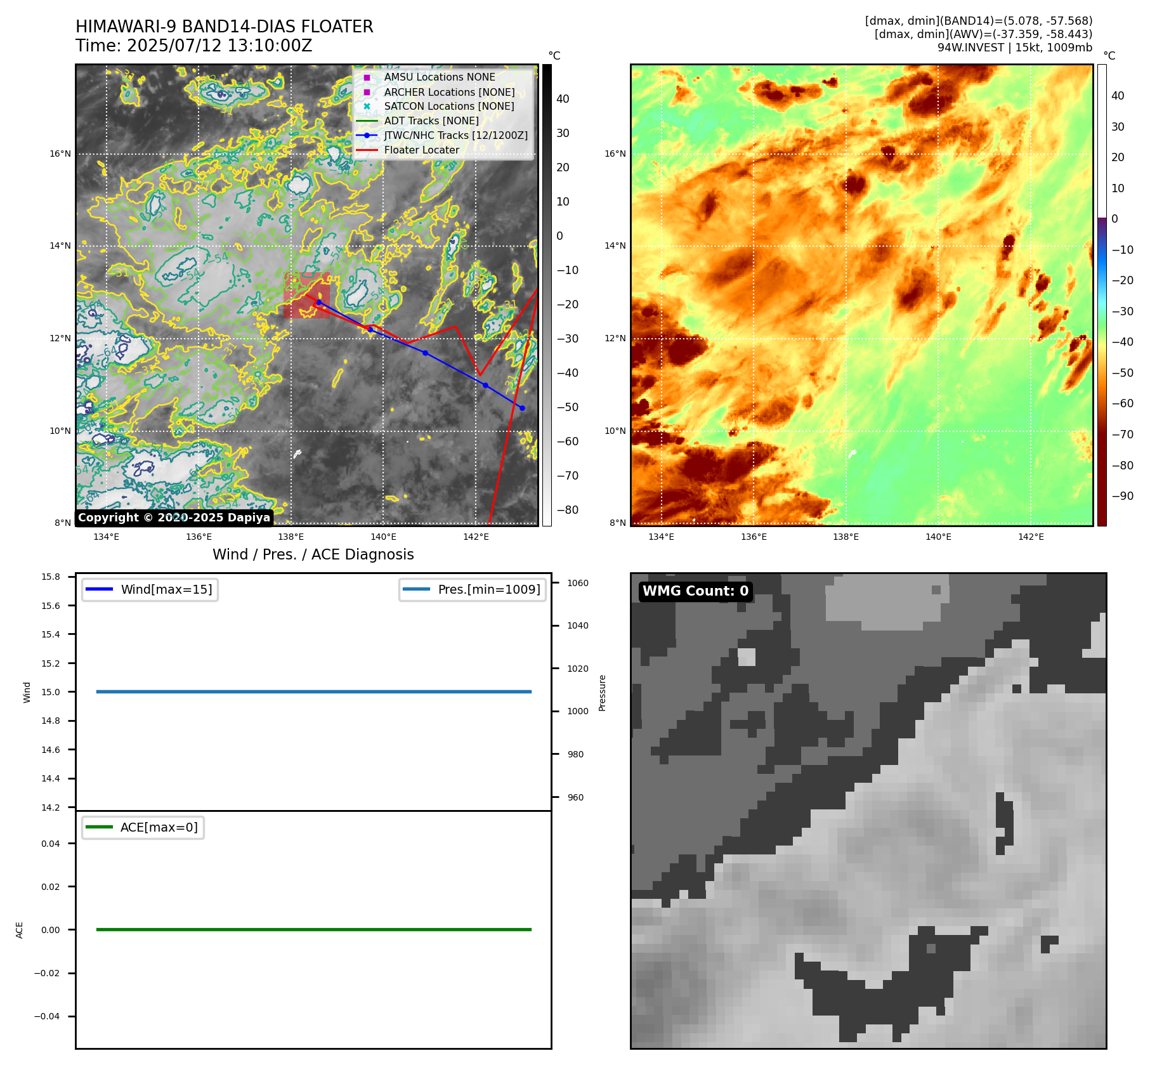
Task: Select the SATCON Locations [NONE] legend label
Action: click(x=449, y=106)
